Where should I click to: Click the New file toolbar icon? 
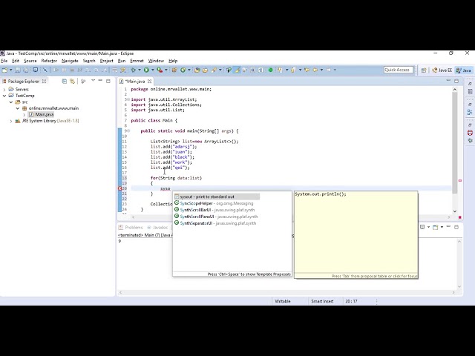pos(4,70)
